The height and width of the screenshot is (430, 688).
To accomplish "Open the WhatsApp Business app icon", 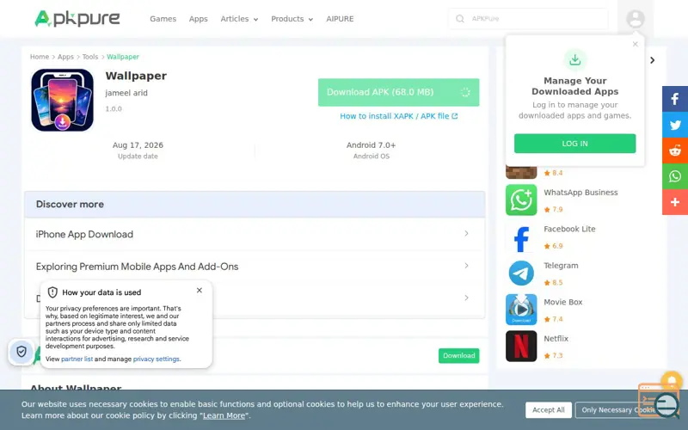I will coord(521,200).
